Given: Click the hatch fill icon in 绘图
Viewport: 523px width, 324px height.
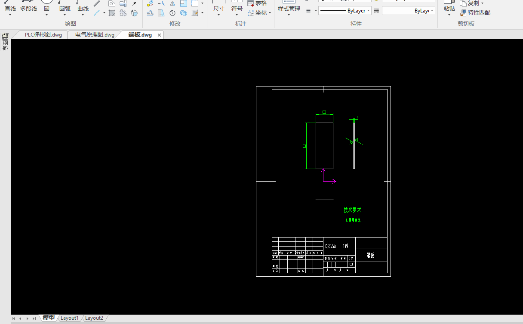Looking at the screenshot, I should pos(112,13).
